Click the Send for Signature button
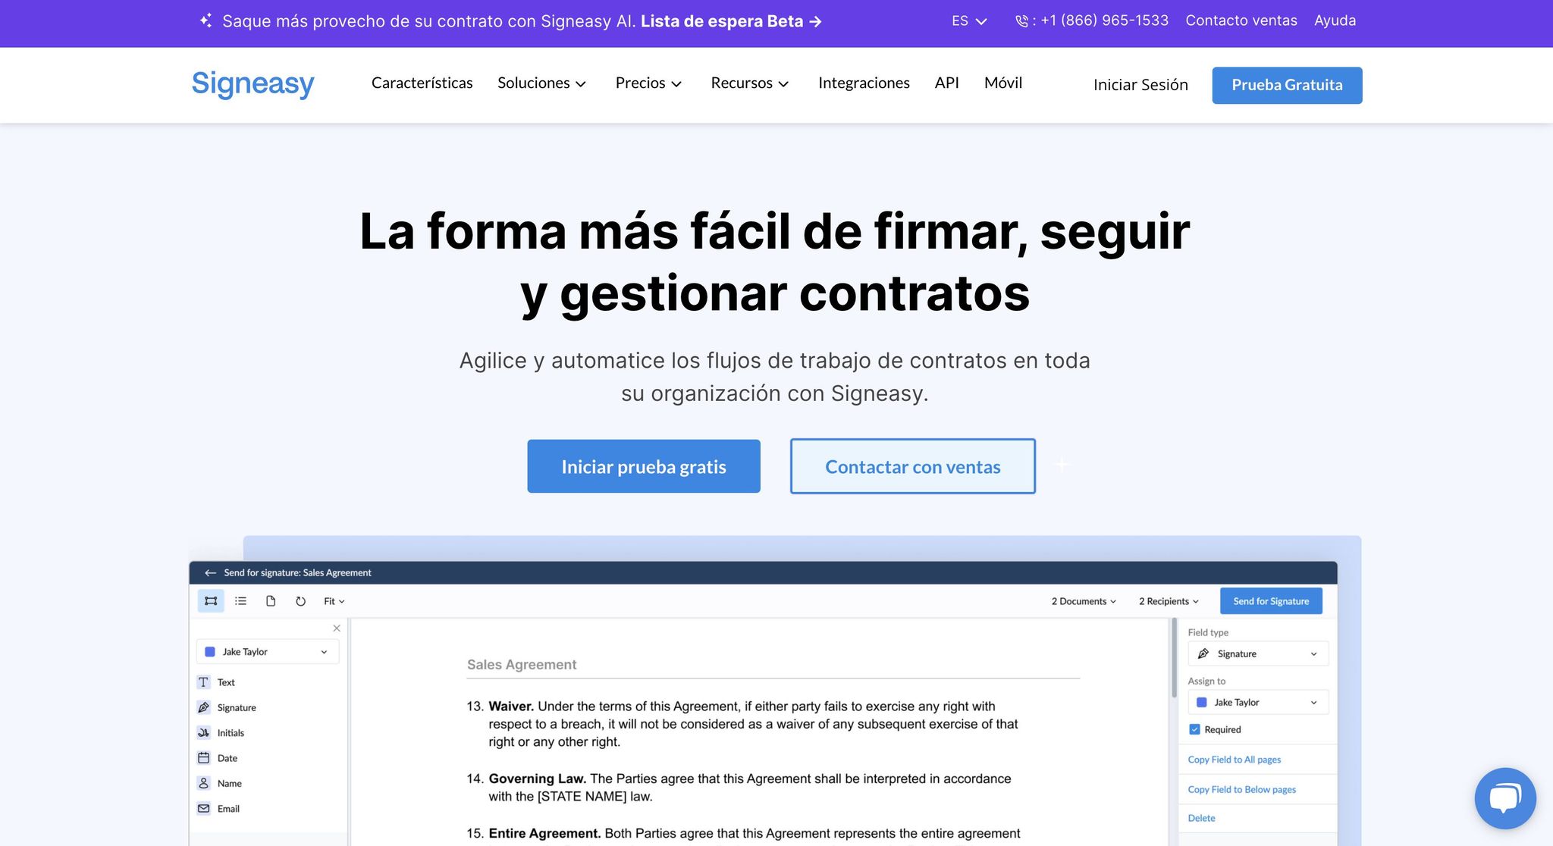 pyautogui.click(x=1271, y=601)
